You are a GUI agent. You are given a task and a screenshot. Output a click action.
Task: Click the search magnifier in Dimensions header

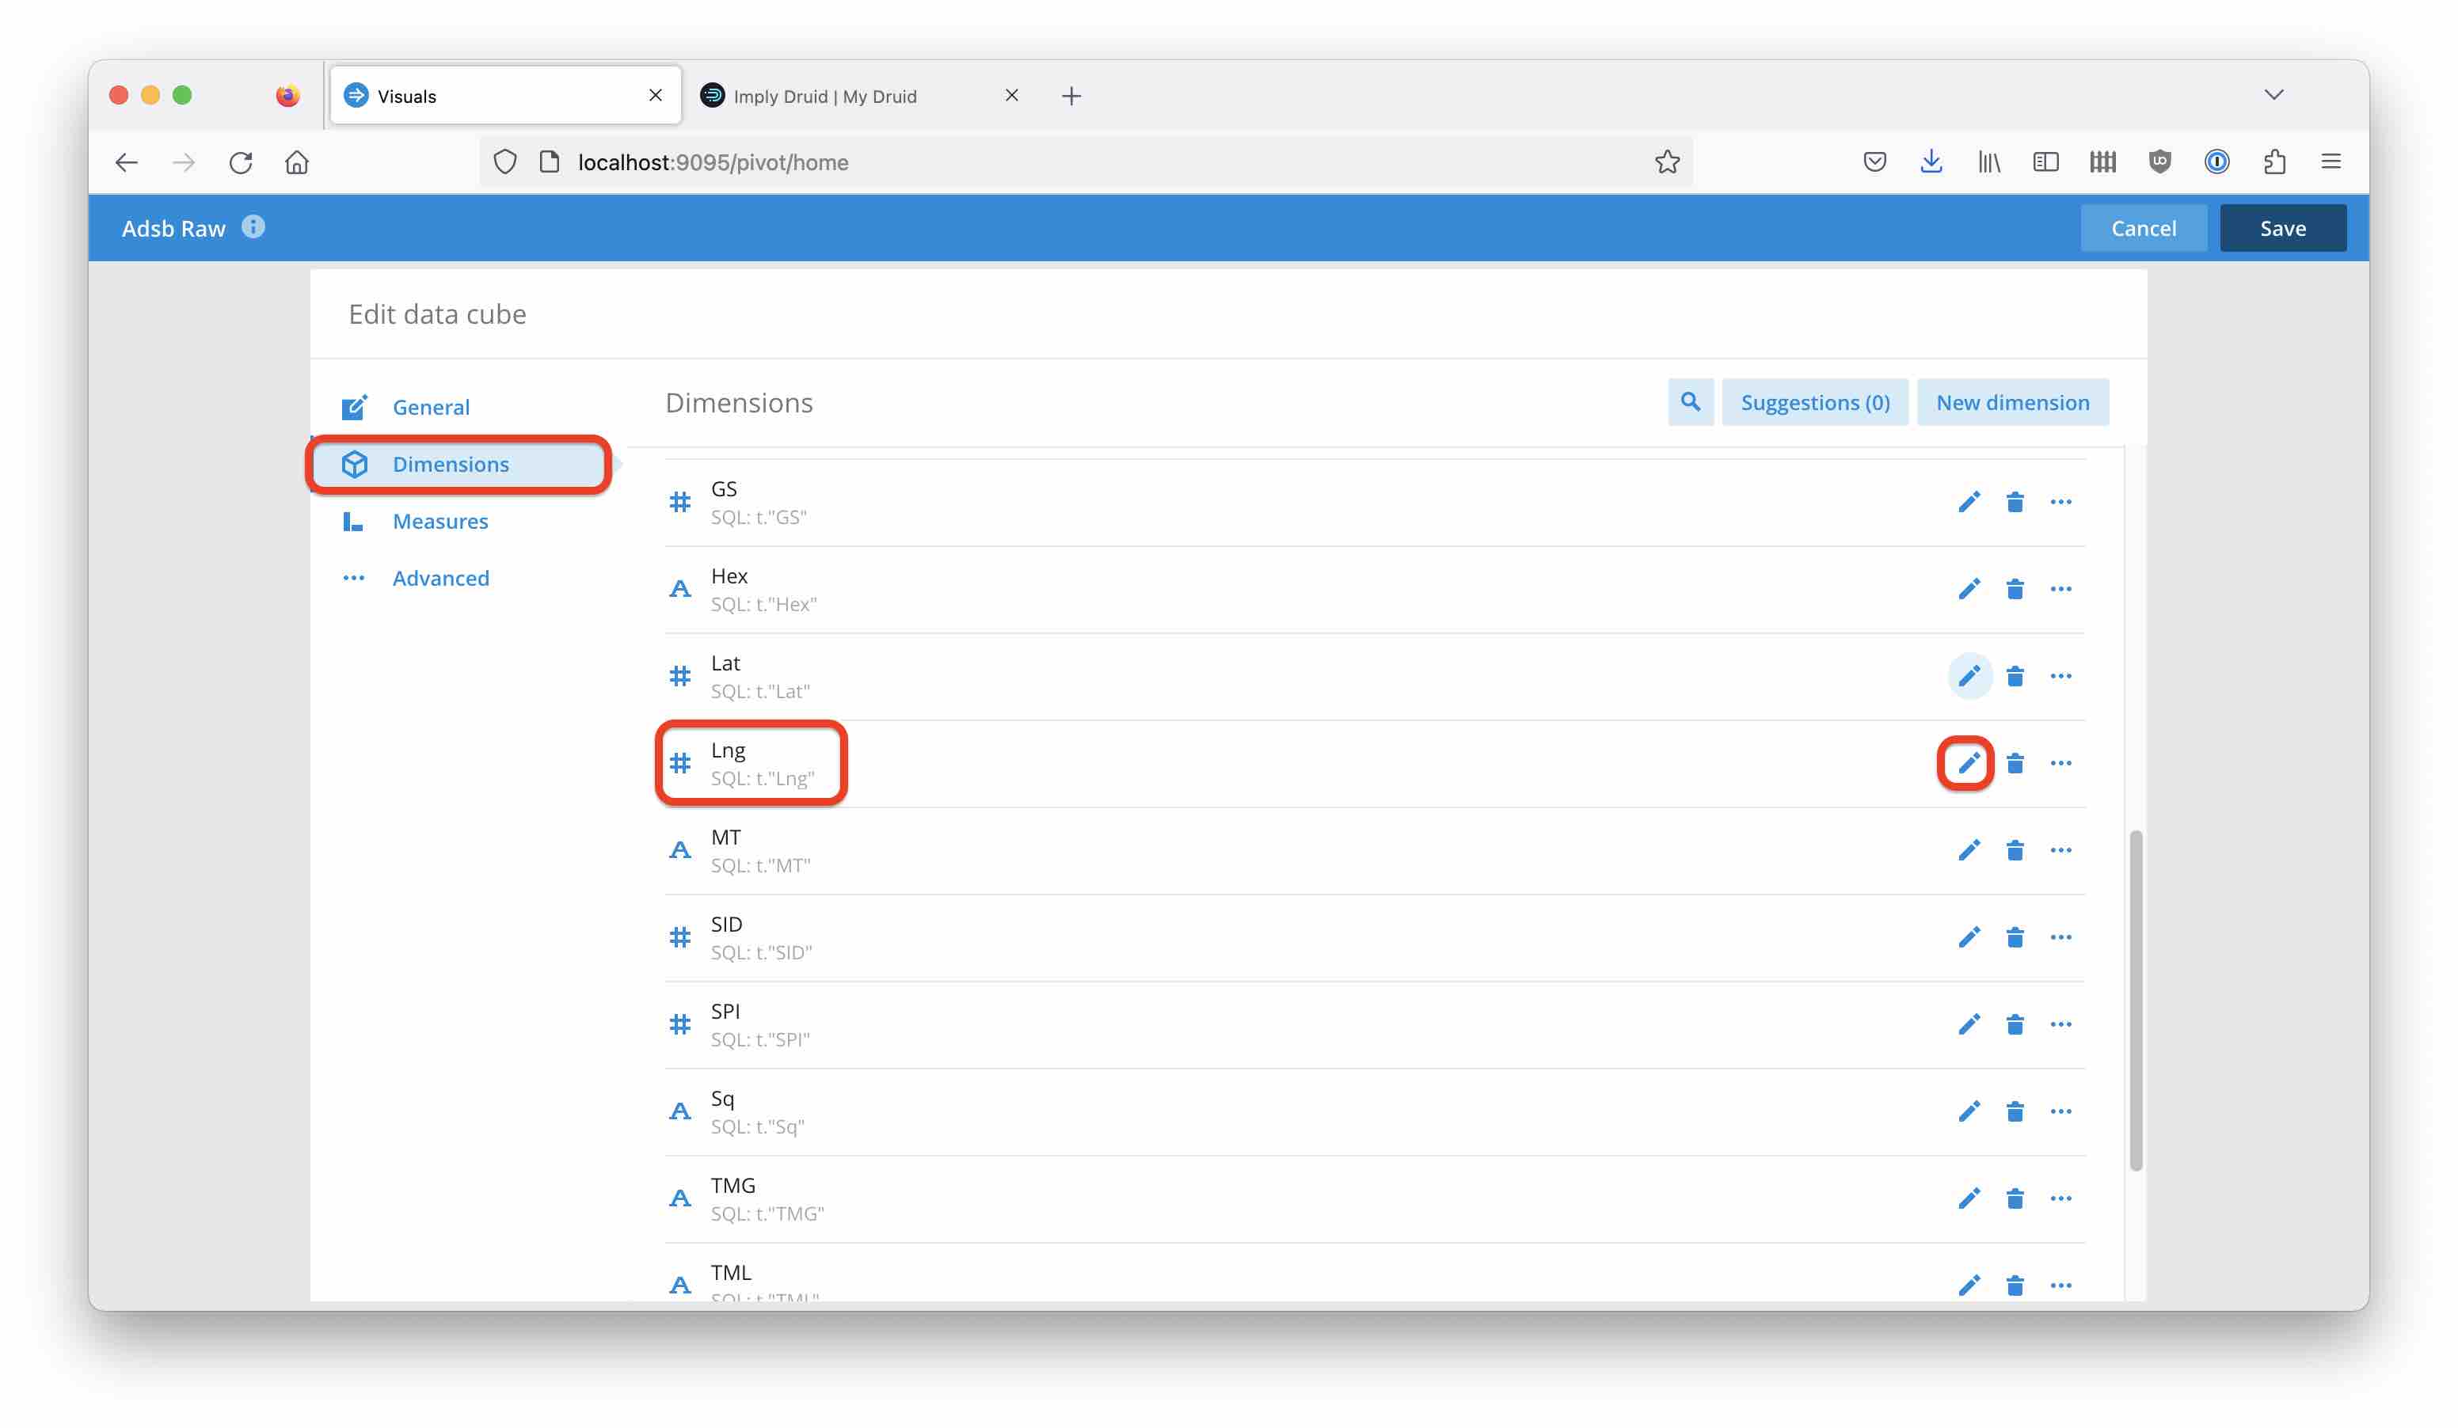point(1689,403)
